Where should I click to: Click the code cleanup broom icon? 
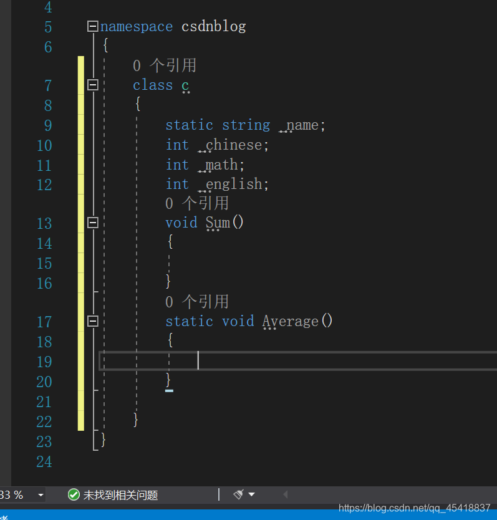239,494
